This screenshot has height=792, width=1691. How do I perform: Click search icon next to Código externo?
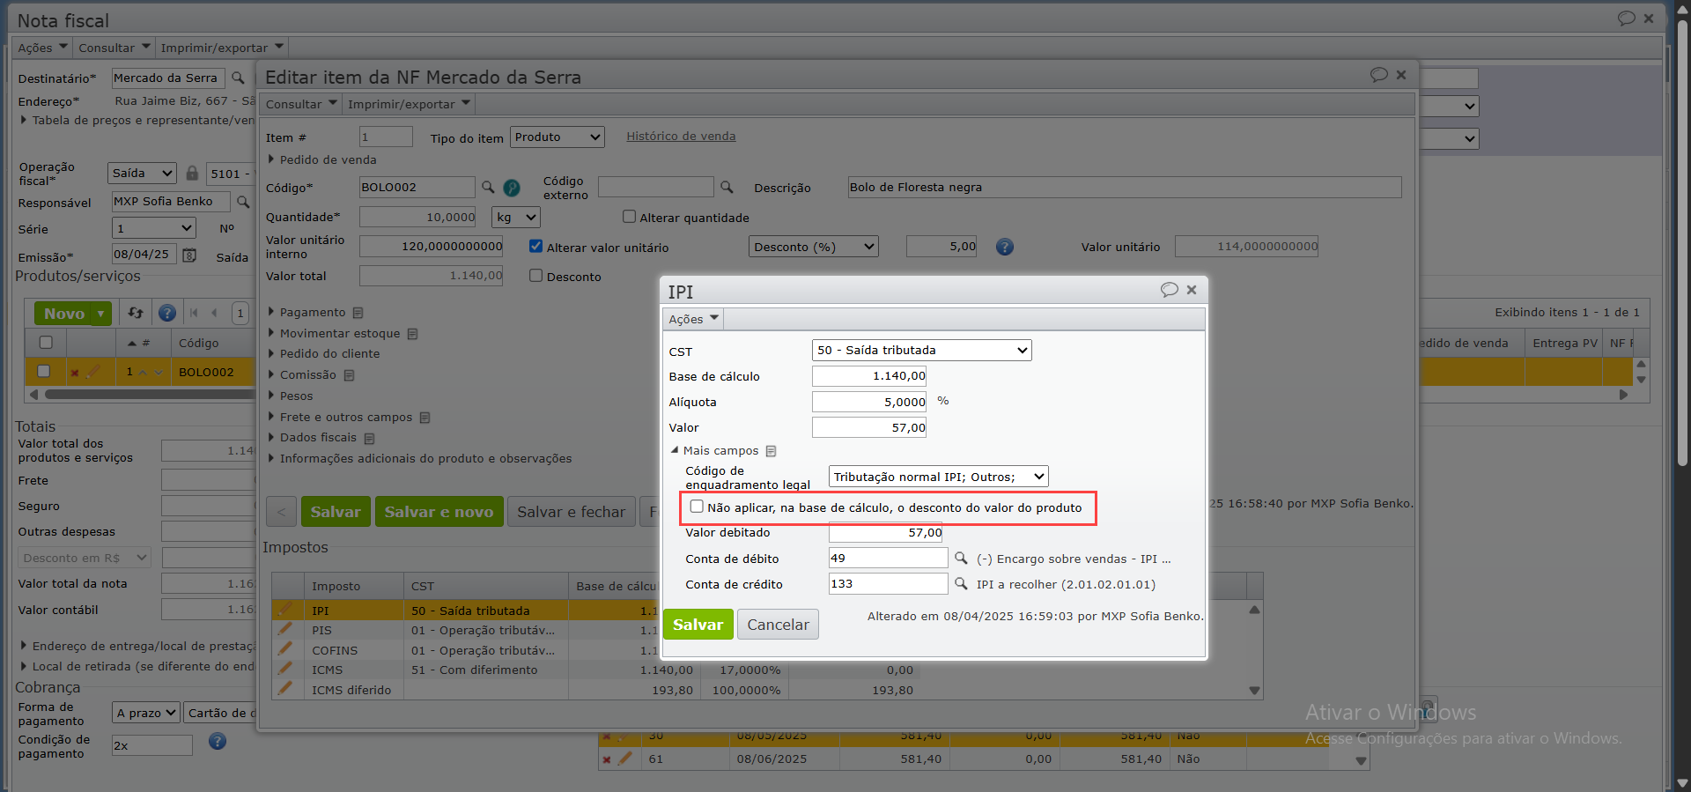click(727, 187)
